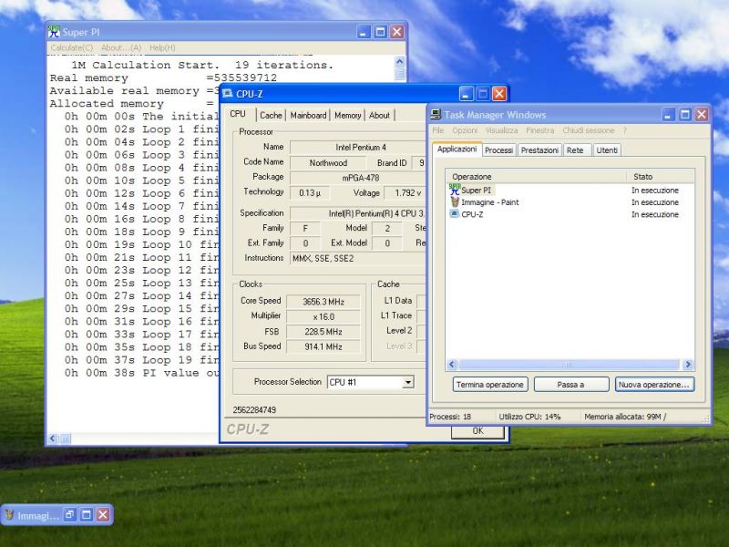Open the Visualizza menu in Task Manager
The image size is (729, 547).
point(502,130)
